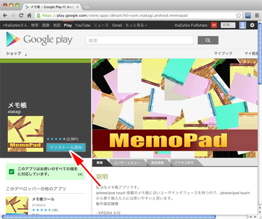Click the green compatibility checkmark icon
This screenshot has height=219, width=262.
click(x=12, y=172)
